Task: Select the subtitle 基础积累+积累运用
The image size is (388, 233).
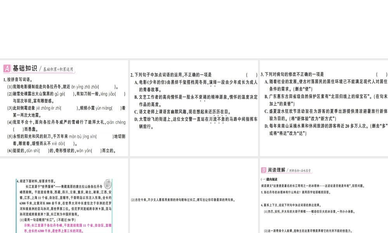Action: pyautogui.click(x=58, y=70)
